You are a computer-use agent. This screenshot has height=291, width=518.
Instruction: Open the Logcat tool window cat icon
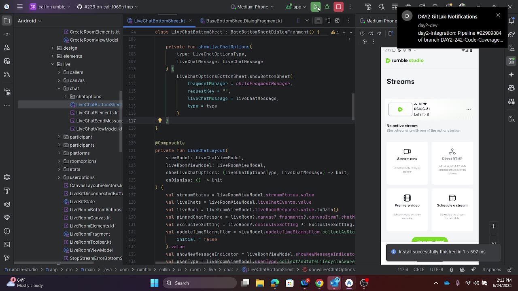pos(7,204)
